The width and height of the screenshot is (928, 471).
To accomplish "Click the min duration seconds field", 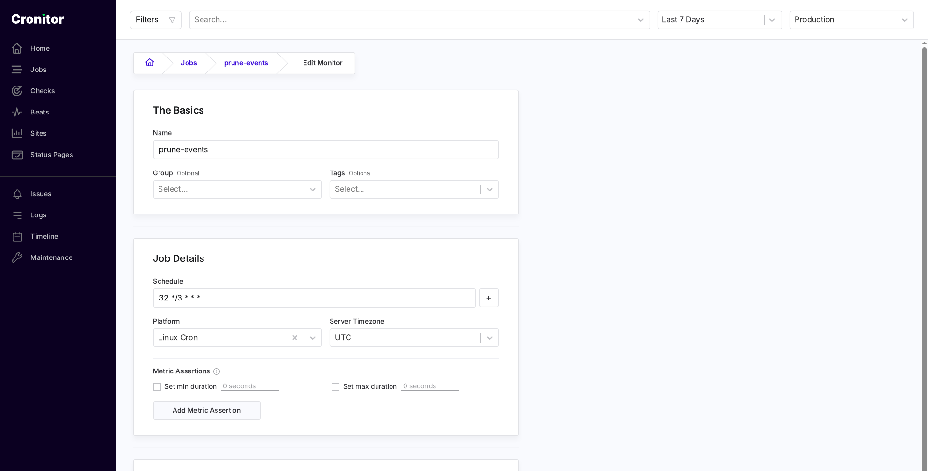I will point(250,386).
